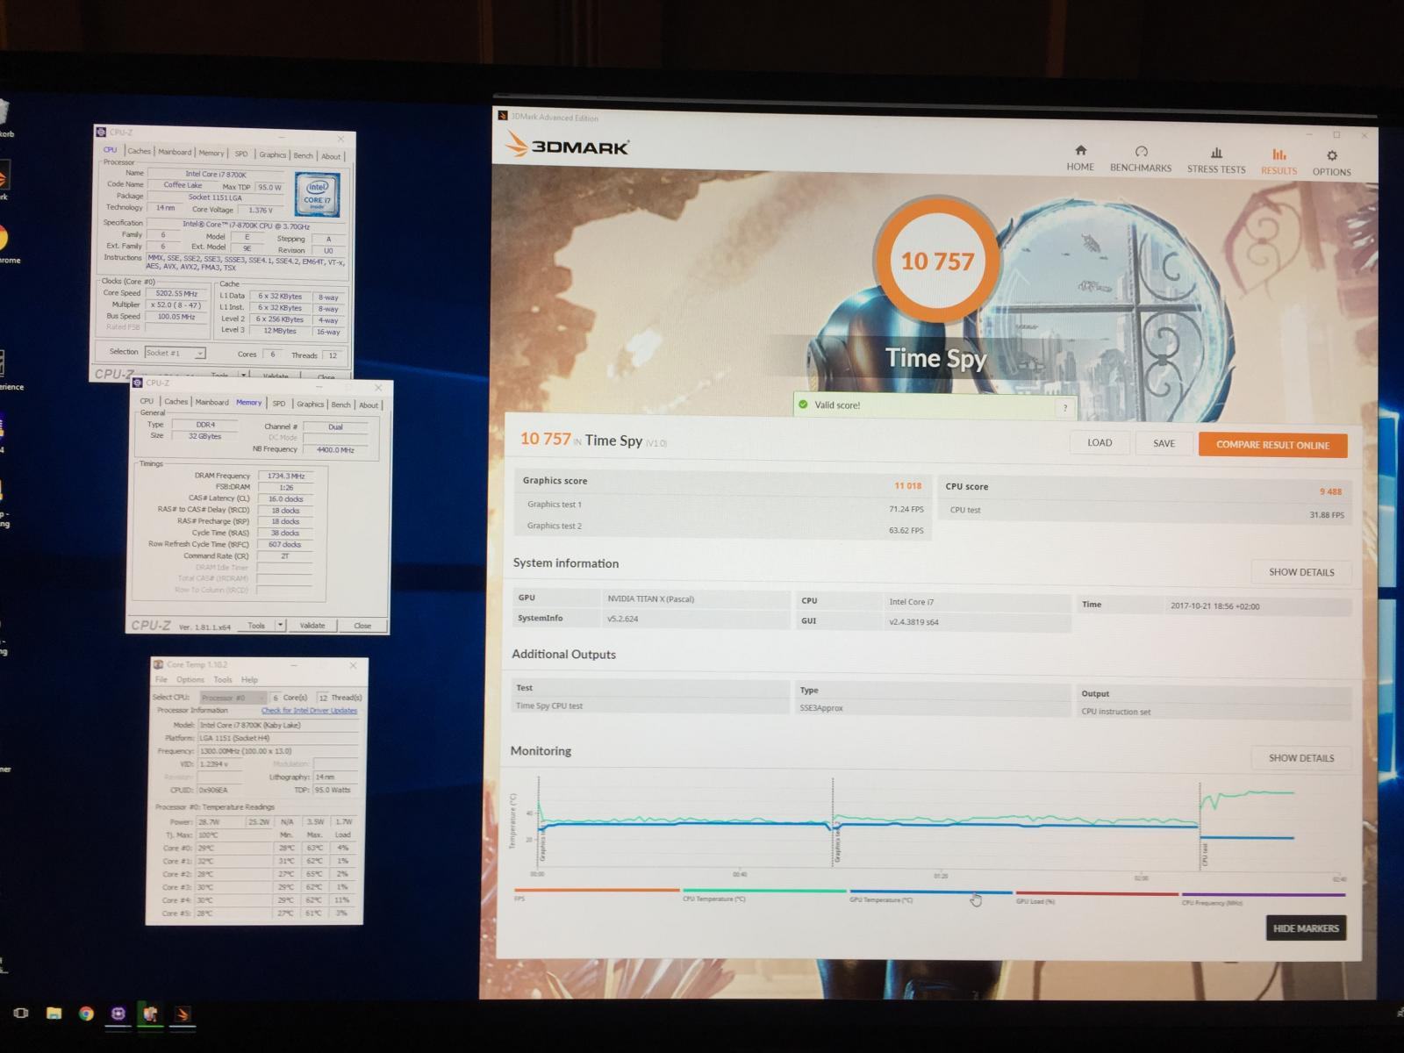
Task: Open the Tools button in CPU-Z Memory window
Action: pos(256,626)
